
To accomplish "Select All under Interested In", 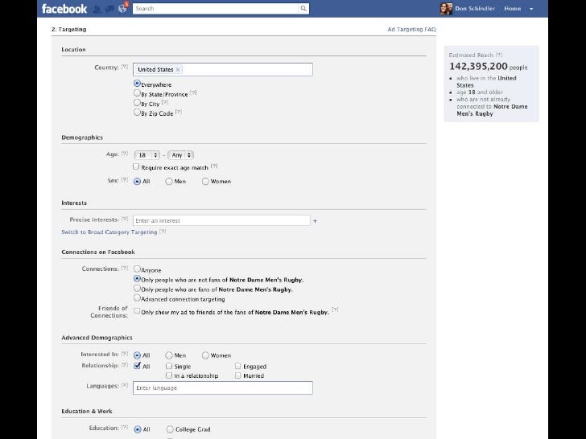I will click(x=137, y=355).
